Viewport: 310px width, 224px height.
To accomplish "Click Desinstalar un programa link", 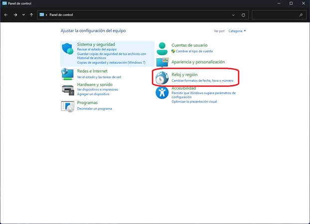I will click(95, 109).
